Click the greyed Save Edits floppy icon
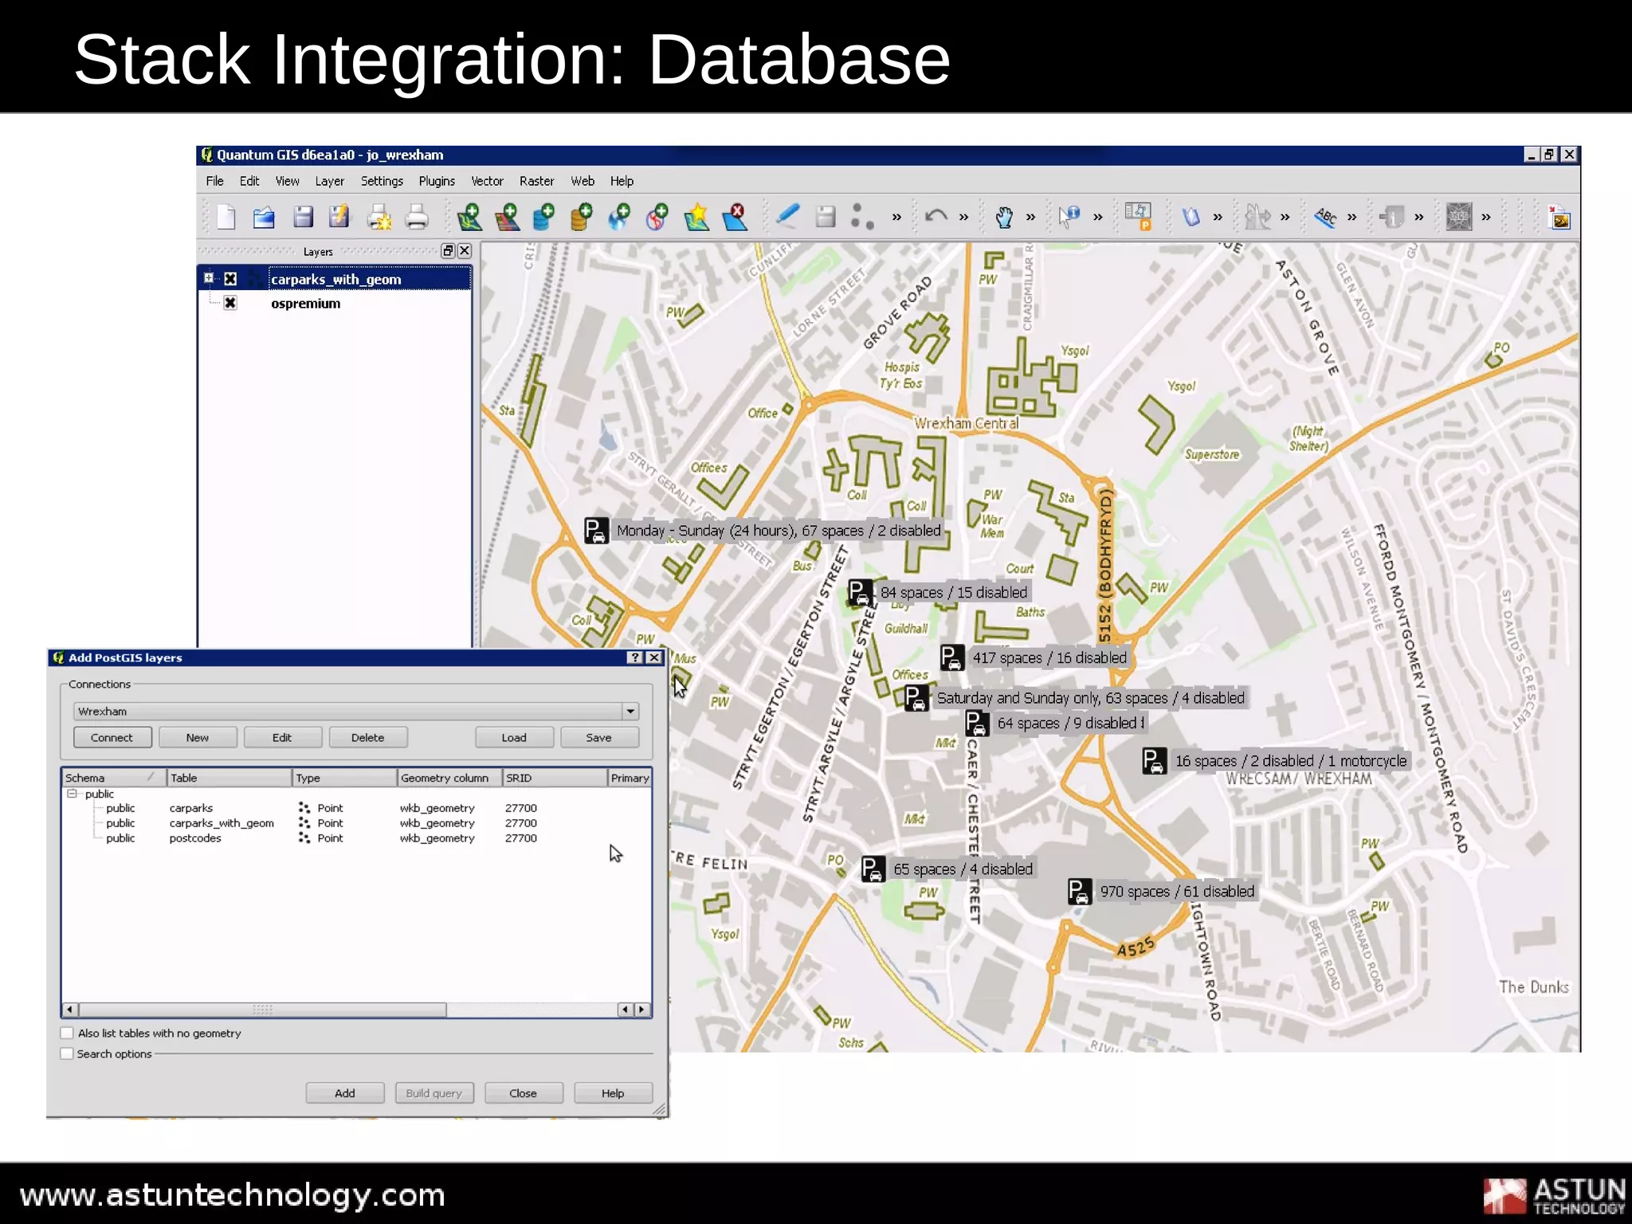The height and width of the screenshot is (1224, 1632). [826, 217]
